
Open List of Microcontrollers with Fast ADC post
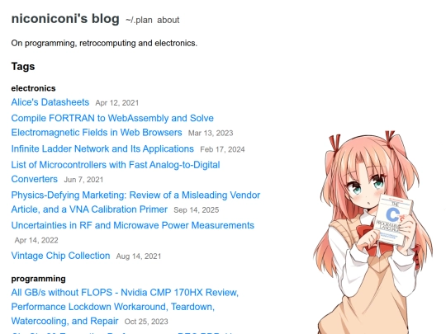click(x=115, y=172)
